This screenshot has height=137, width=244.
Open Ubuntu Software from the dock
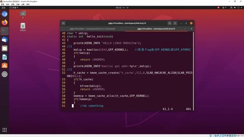pos(5,65)
